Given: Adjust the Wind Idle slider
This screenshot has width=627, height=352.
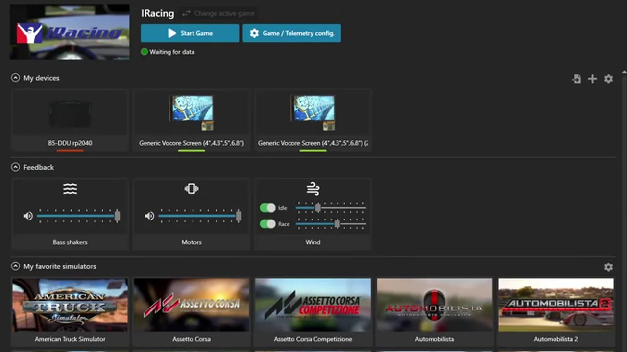Looking at the screenshot, I should tap(331, 208).
